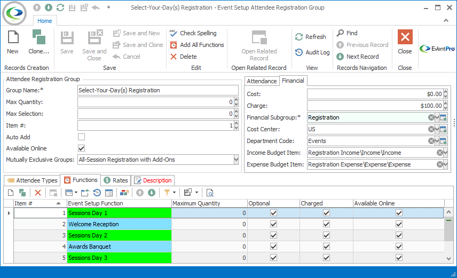Go to Next Record
The height and width of the screenshot is (278, 457).
[358, 57]
